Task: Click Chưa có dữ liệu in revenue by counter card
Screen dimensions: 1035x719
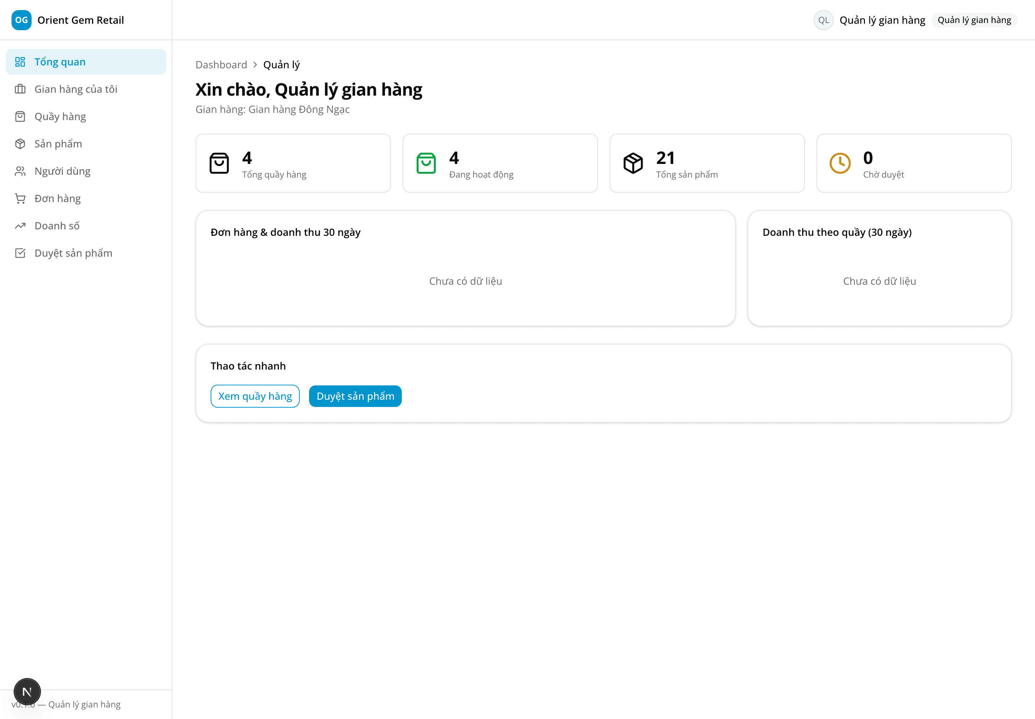Action: pos(879,281)
